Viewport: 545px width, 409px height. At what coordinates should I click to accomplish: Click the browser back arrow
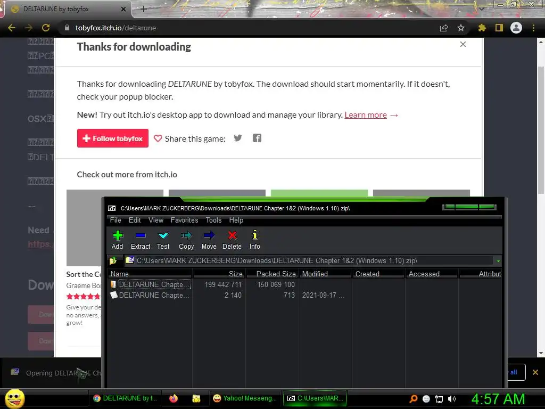point(12,28)
